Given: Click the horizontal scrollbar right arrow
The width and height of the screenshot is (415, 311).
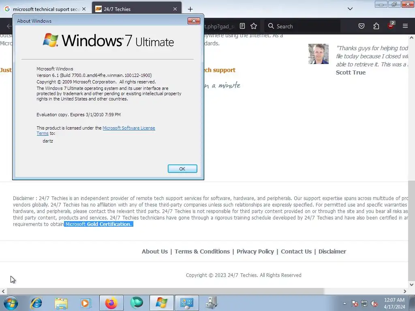Looking at the screenshot, I should 405,291.
